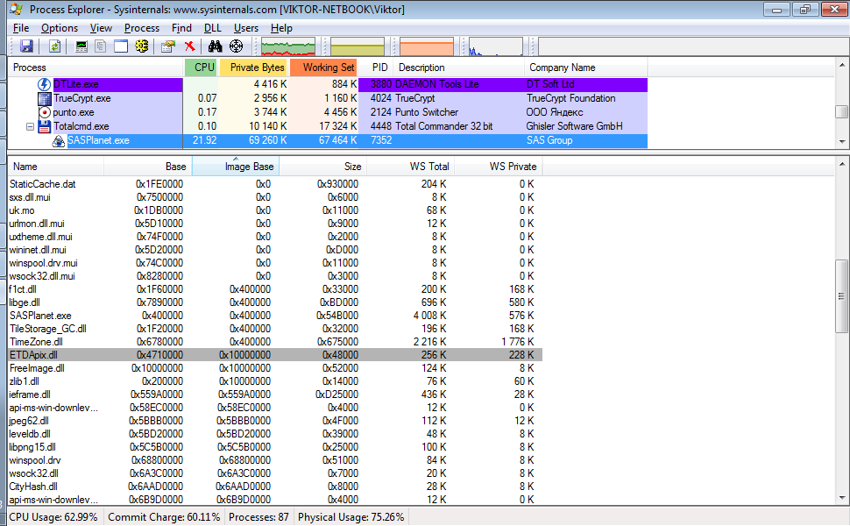Screen dimensions: 850x526
Task: Click the CPU usage history graph
Action: tap(288, 47)
